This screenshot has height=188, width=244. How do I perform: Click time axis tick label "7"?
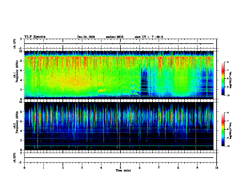159,168
